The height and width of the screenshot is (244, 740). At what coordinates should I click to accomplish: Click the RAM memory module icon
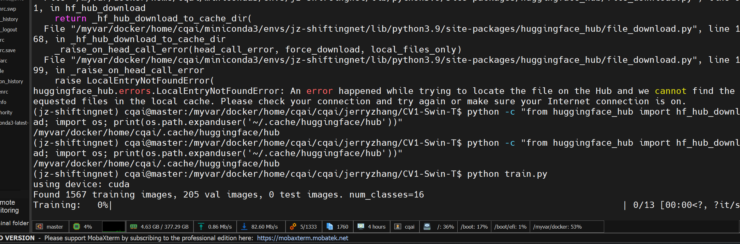coord(134,226)
